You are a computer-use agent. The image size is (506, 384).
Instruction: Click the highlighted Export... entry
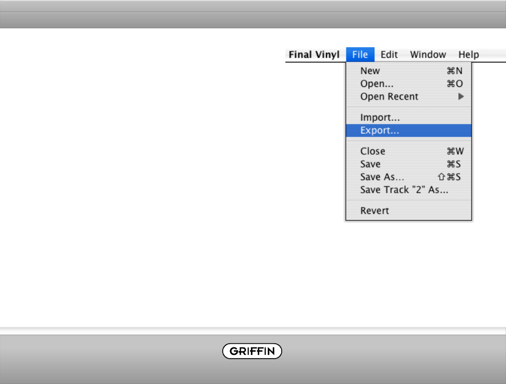click(408, 130)
